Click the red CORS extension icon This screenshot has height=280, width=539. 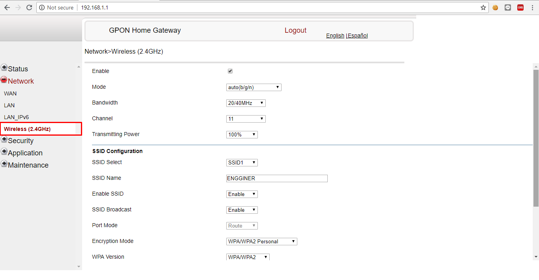tap(520, 7)
